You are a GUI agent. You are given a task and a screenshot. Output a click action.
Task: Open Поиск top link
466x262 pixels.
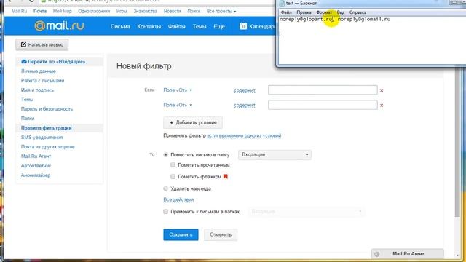click(x=194, y=12)
